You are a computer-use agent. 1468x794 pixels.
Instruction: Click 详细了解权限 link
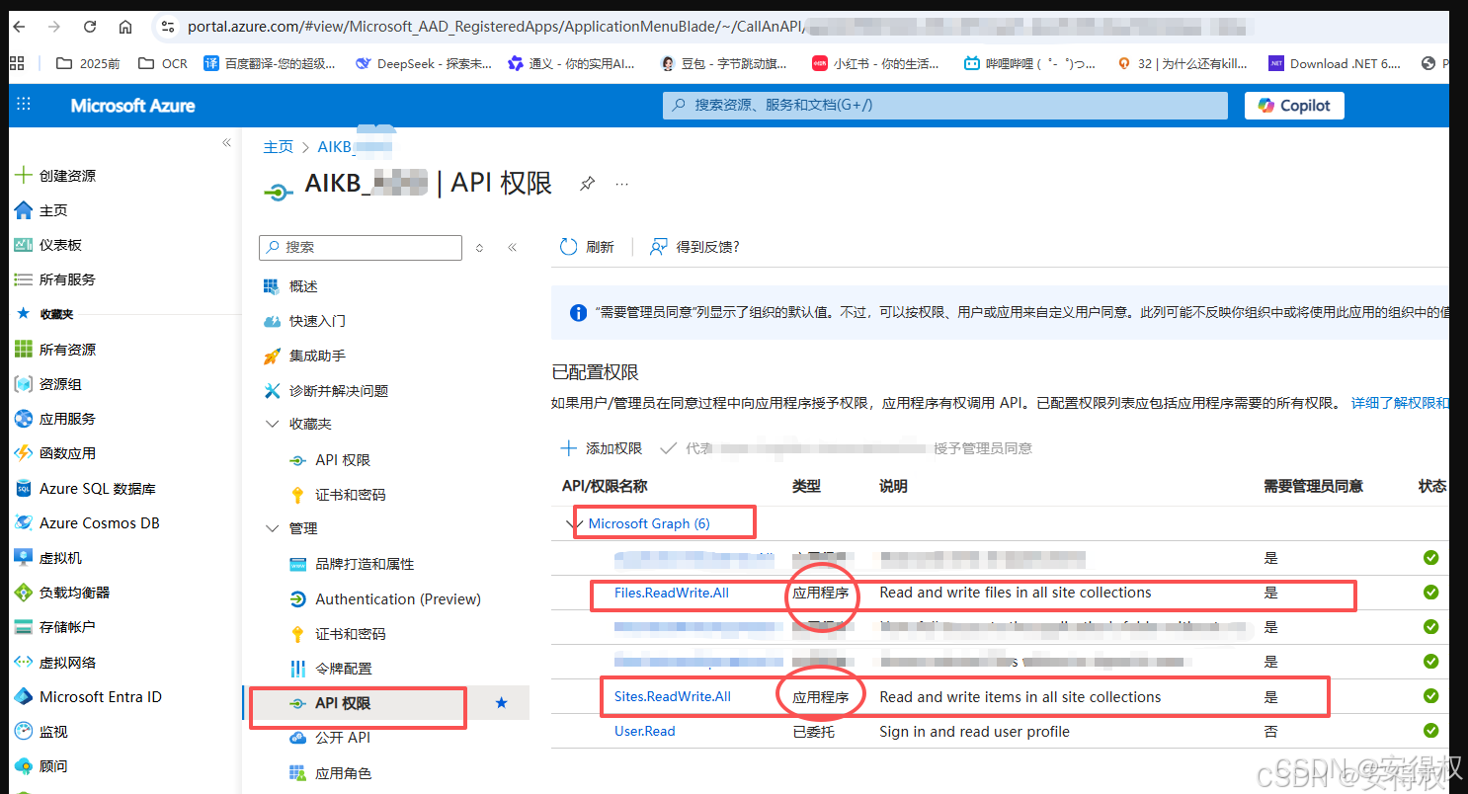pyautogui.click(x=1400, y=403)
